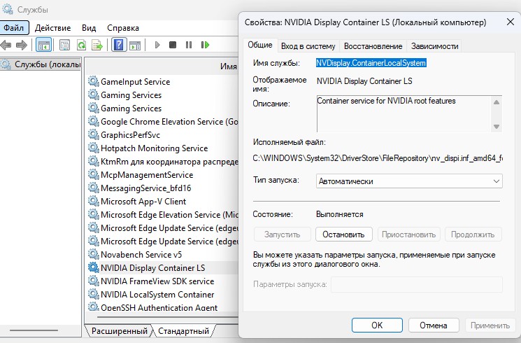
Task: Click the gear icon next to MessagingService_bfd16
Action: pos(94,188)
